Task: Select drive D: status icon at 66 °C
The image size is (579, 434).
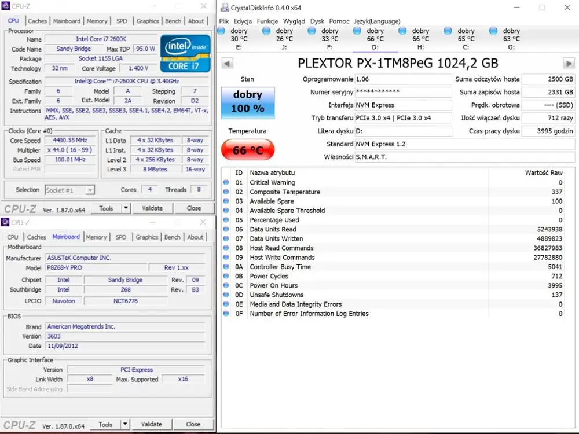Action: [x=357, y=31]
